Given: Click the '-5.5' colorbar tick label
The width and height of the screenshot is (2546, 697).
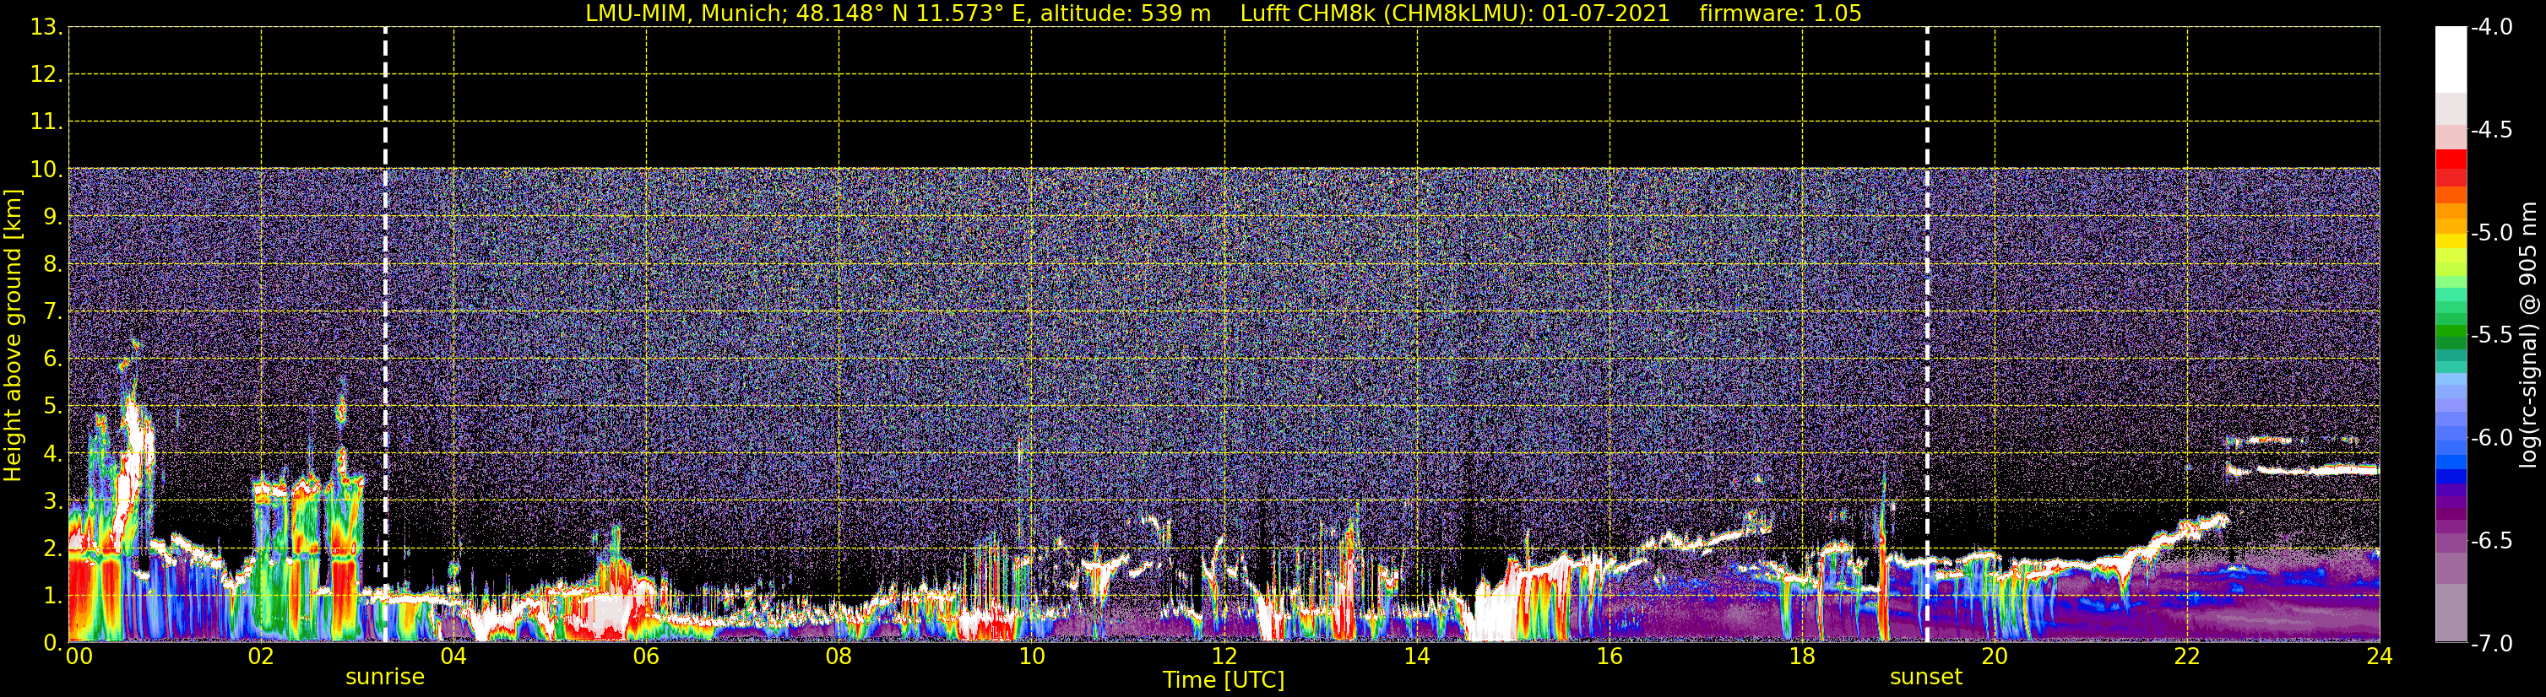Looking at the screenshot, I should tap(2492, 336).
